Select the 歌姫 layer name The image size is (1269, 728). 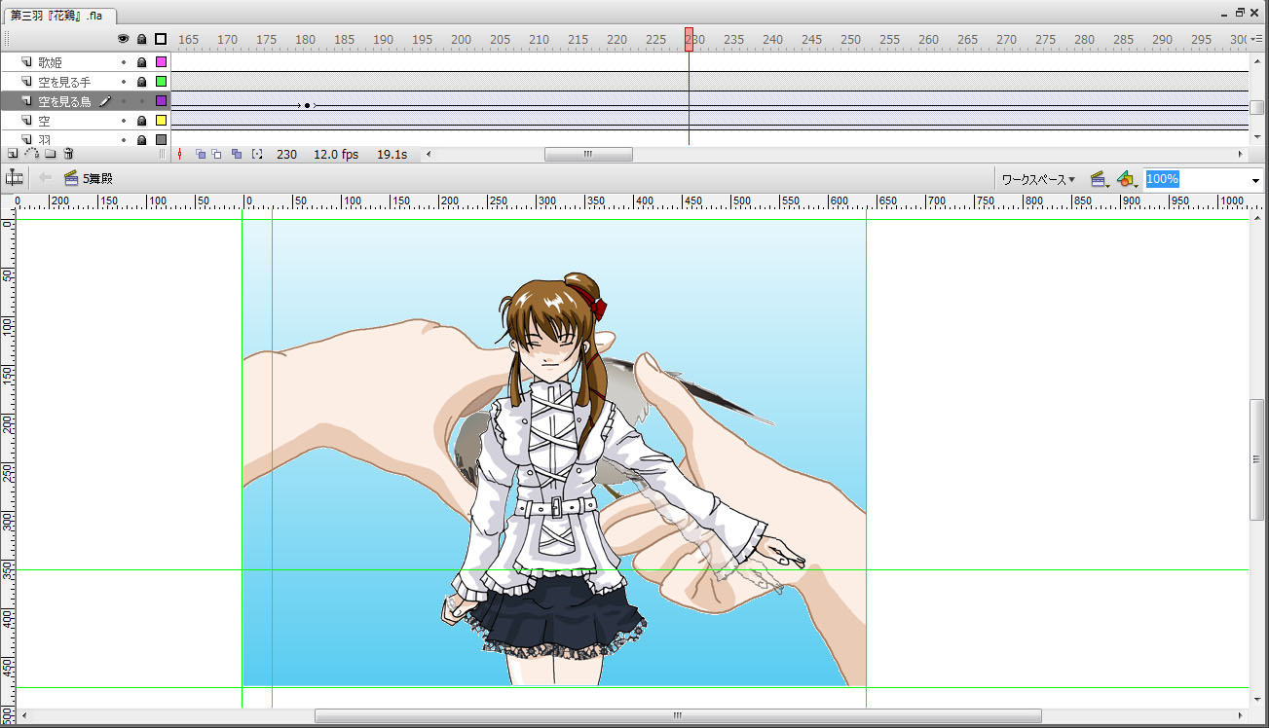click(51, 62)
